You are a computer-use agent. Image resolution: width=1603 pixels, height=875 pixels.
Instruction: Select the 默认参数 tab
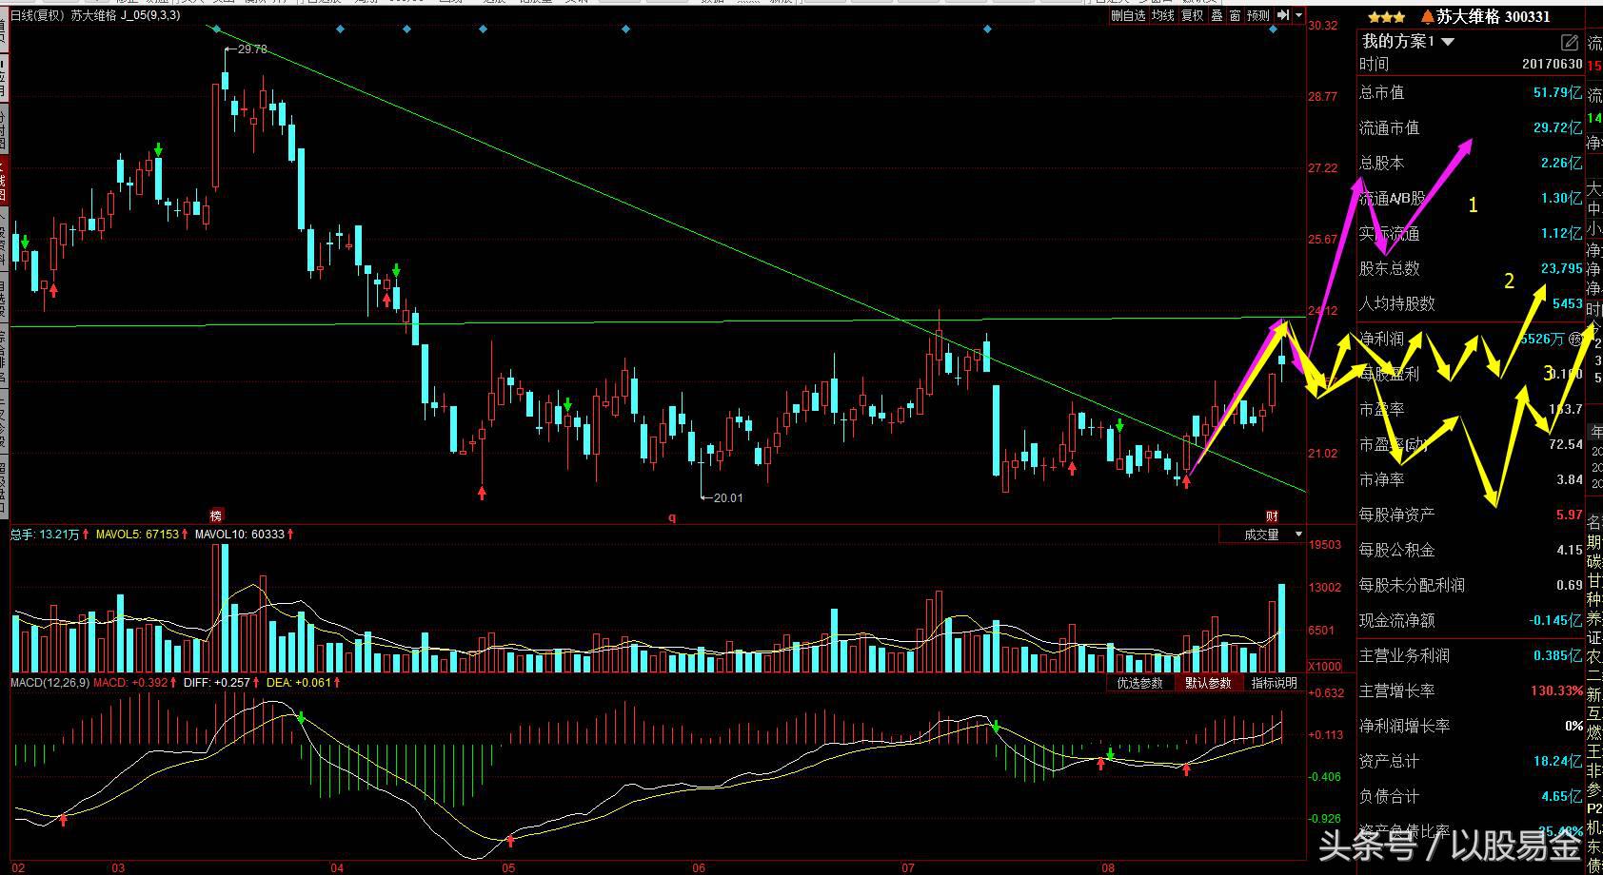pyautogui.click(x=1208, y=683)
